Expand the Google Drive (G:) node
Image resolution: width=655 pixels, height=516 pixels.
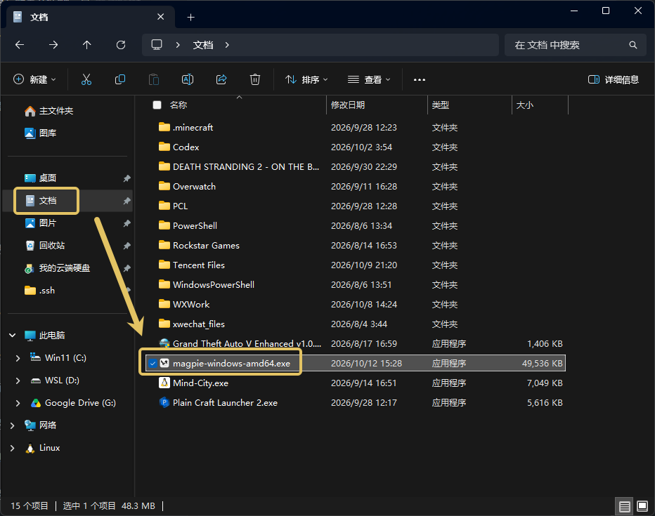[18, 403]
